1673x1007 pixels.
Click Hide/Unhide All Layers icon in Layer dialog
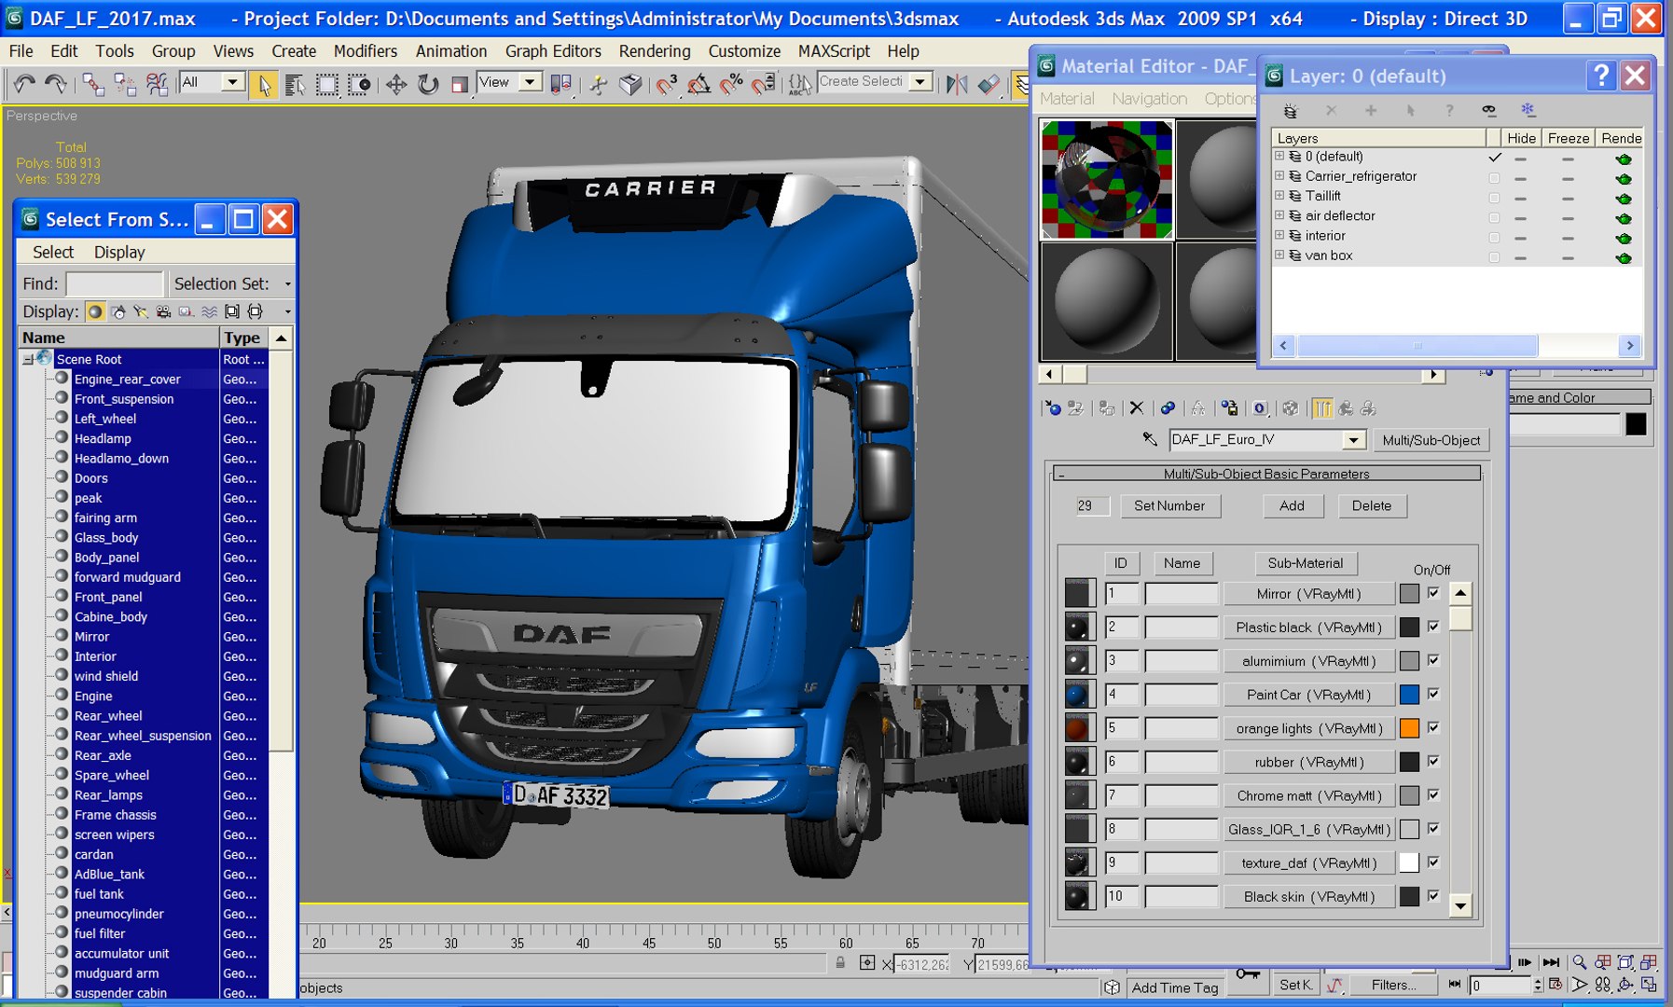(x=1488, y=110)
